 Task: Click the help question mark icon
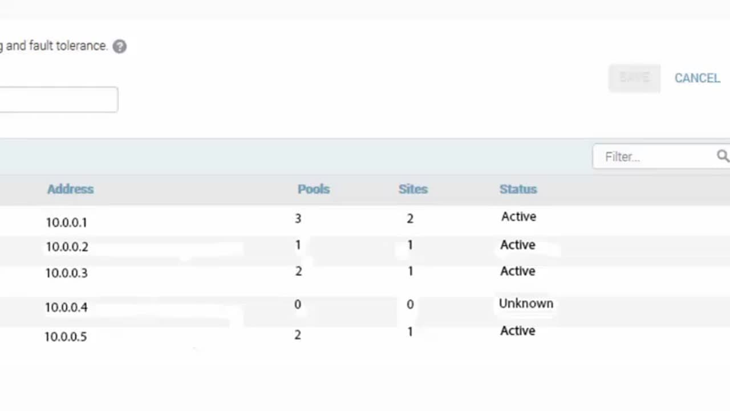119,46
